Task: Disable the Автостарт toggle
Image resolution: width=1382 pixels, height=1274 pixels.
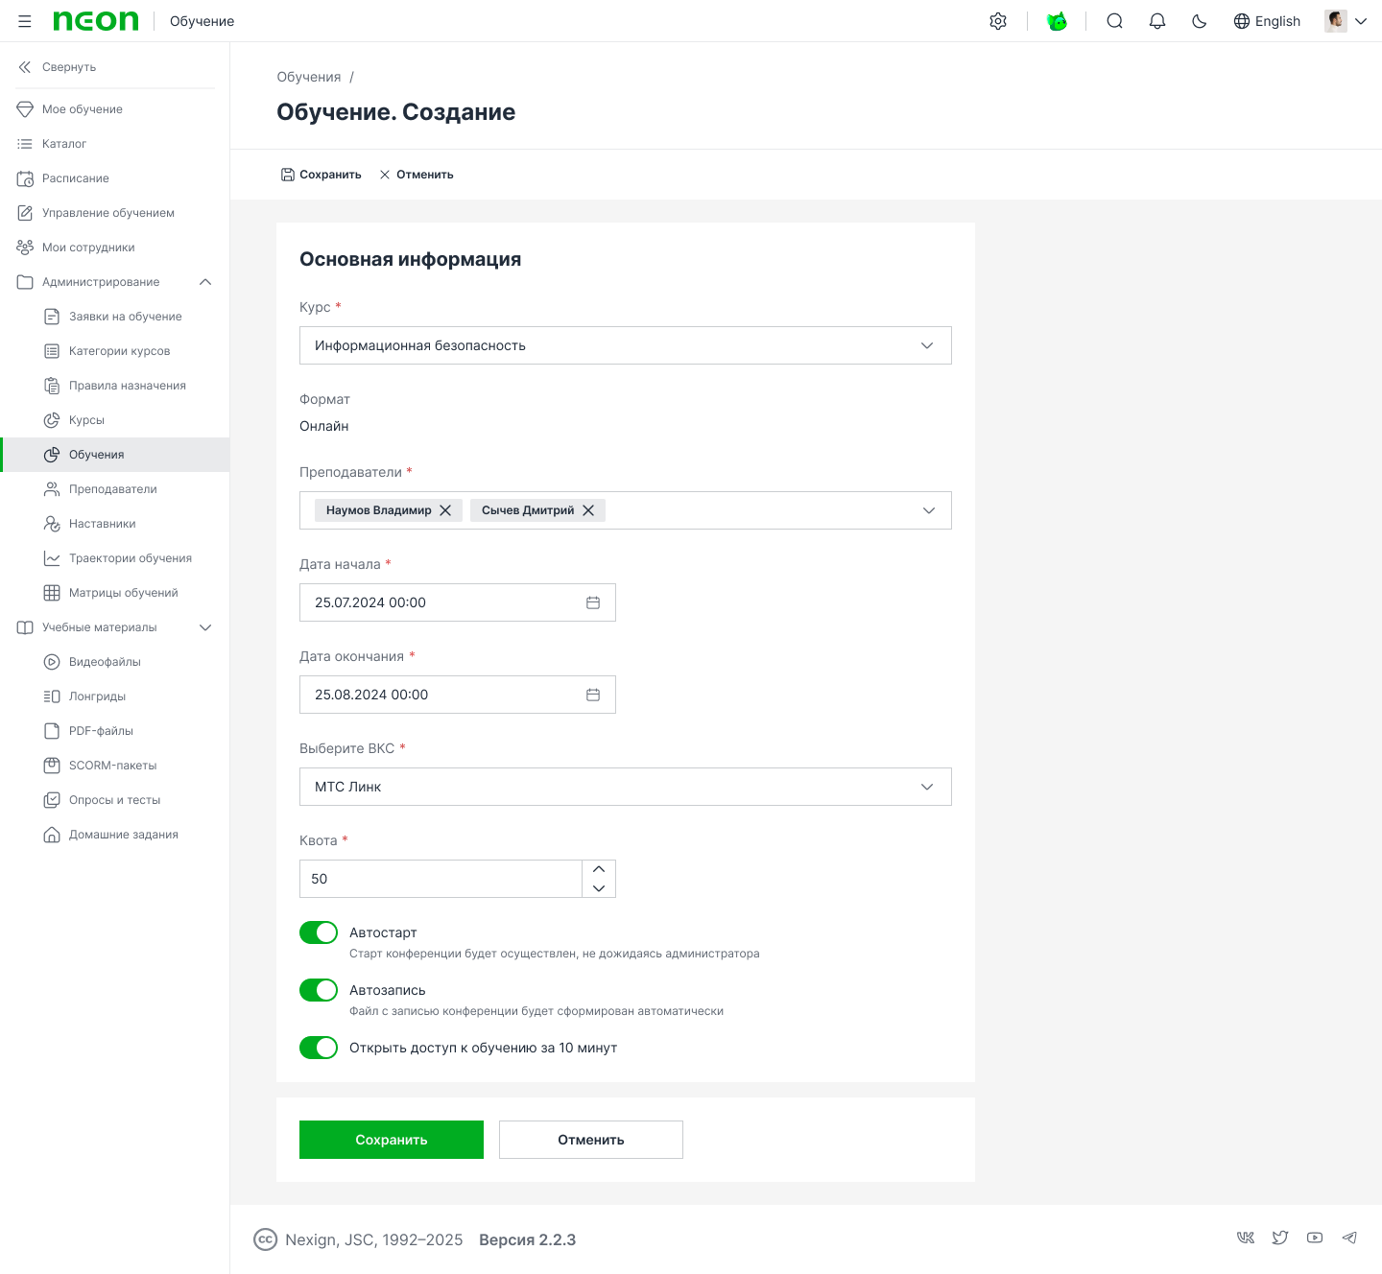Action: [319, 932]
